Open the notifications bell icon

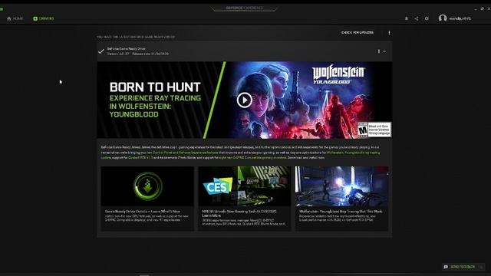(407, 18)
